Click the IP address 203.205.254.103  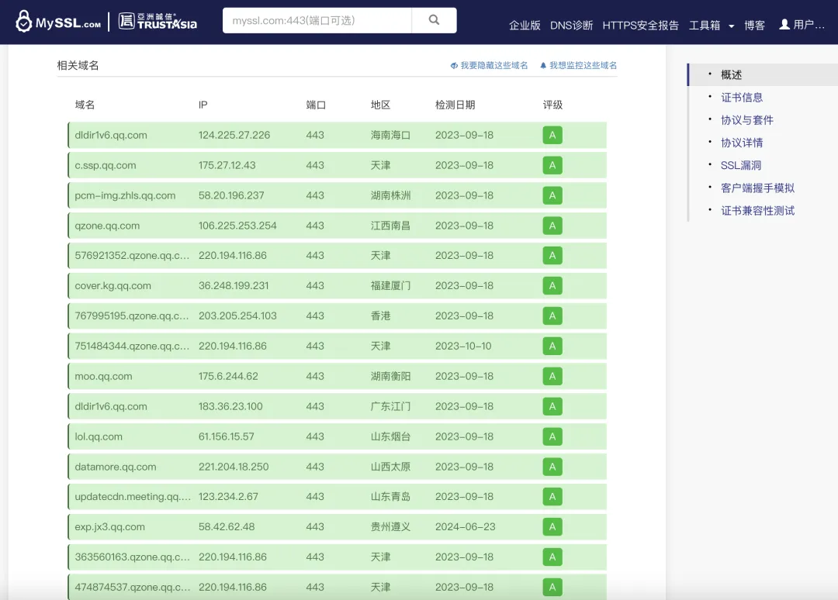coord(238,316)
